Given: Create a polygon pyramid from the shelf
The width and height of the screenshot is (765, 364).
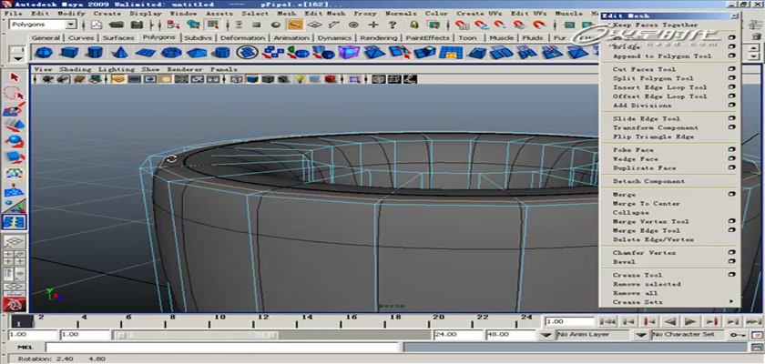Looking at the screenshot, I should [197, 52].
